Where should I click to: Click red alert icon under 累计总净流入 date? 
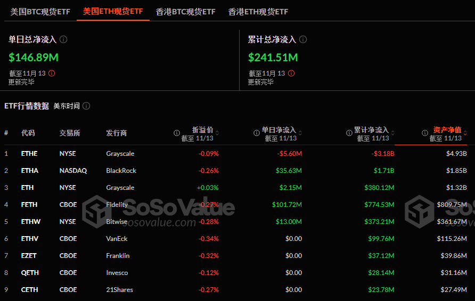[291, 73]
